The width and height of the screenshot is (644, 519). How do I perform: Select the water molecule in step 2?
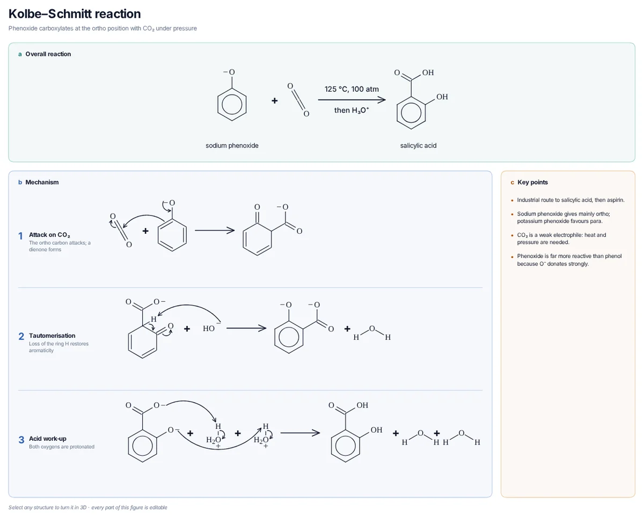[x=372, y=332]
